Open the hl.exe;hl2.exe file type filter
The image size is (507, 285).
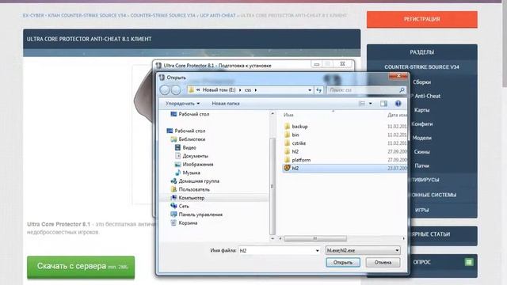(363, 250)
